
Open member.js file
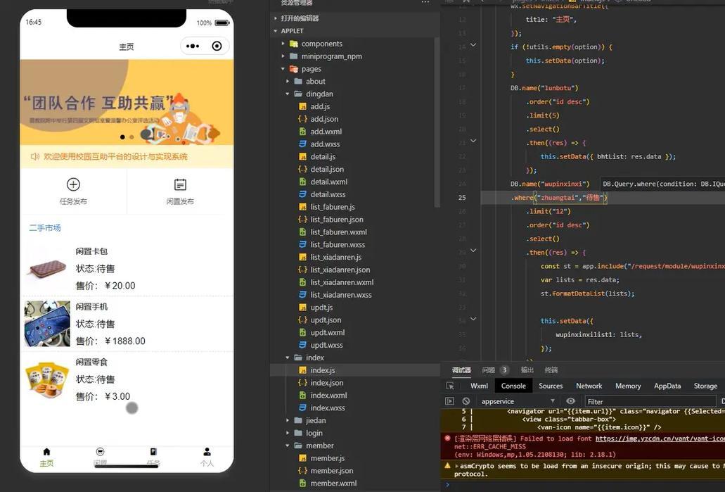(x=328, y=458)
